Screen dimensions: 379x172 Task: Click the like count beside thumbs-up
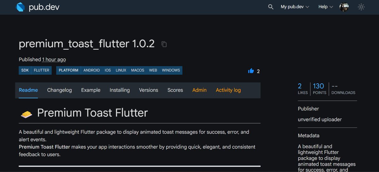point(258,71)
